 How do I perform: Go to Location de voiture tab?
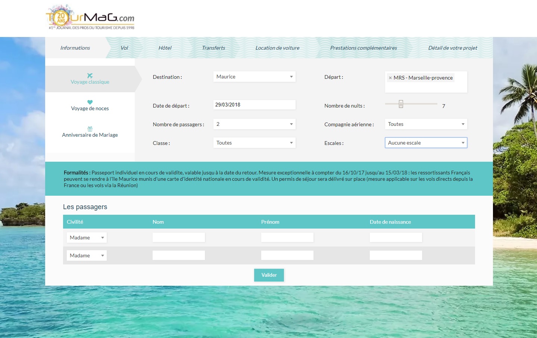click(277, 48)
